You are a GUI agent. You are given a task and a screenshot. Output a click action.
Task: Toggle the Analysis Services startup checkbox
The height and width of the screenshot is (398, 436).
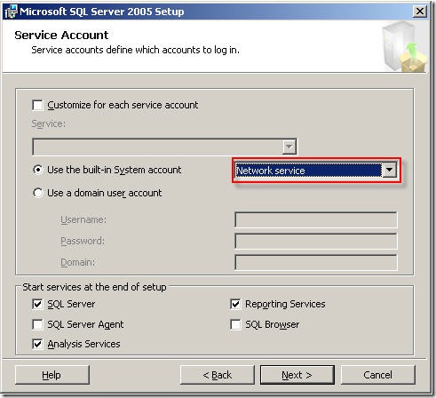(x=37, y=344)
